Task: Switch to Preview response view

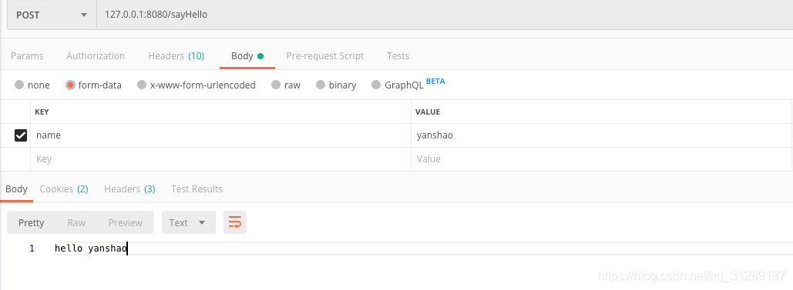Action: coord(126,222)
